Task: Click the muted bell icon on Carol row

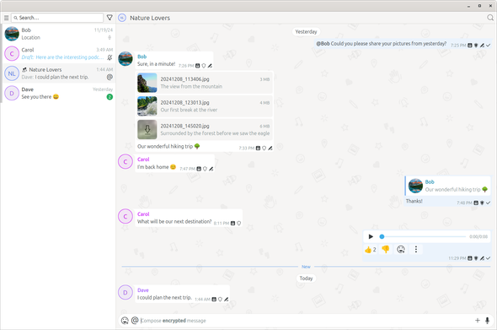Action: pyautogui.click(x=110, y=57)
